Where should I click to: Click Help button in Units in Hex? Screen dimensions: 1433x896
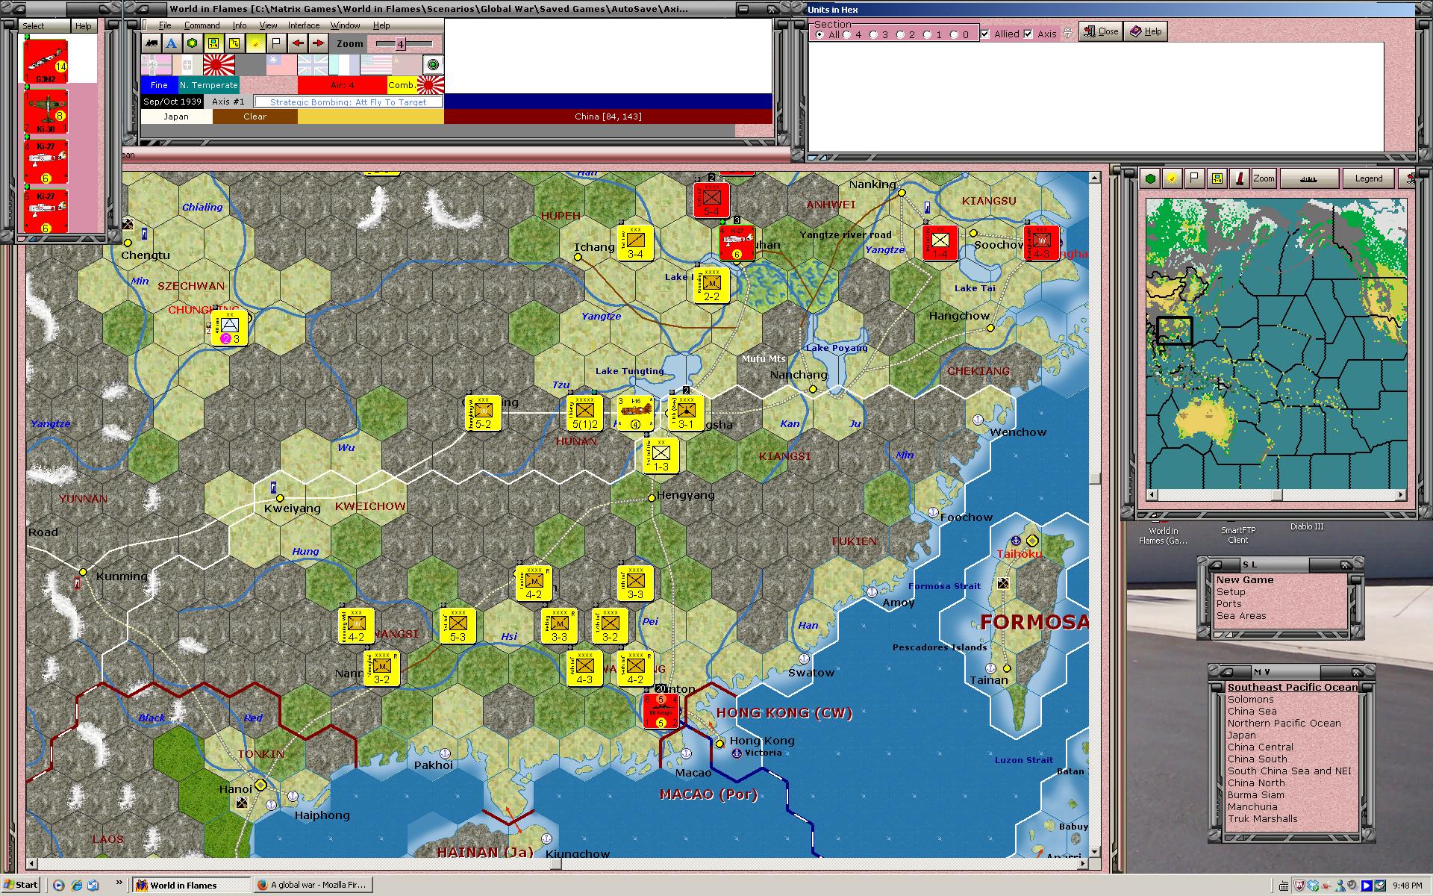[x=1146, y=31]
